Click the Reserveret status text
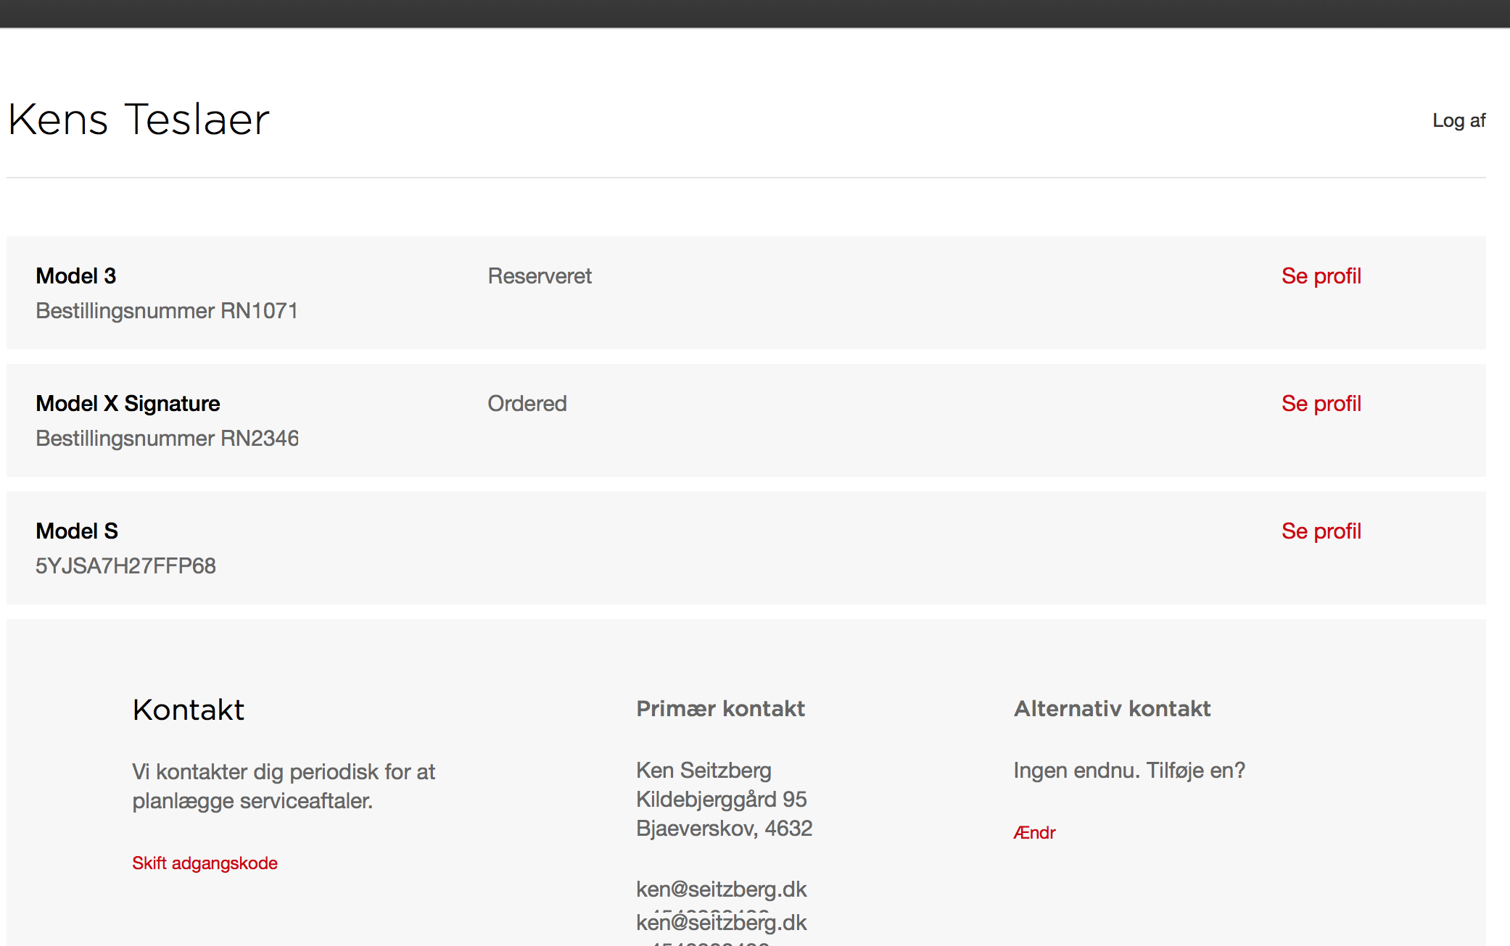Viewport: 1510px width, 946px height. pyautogui.click(x=540, y=276)
